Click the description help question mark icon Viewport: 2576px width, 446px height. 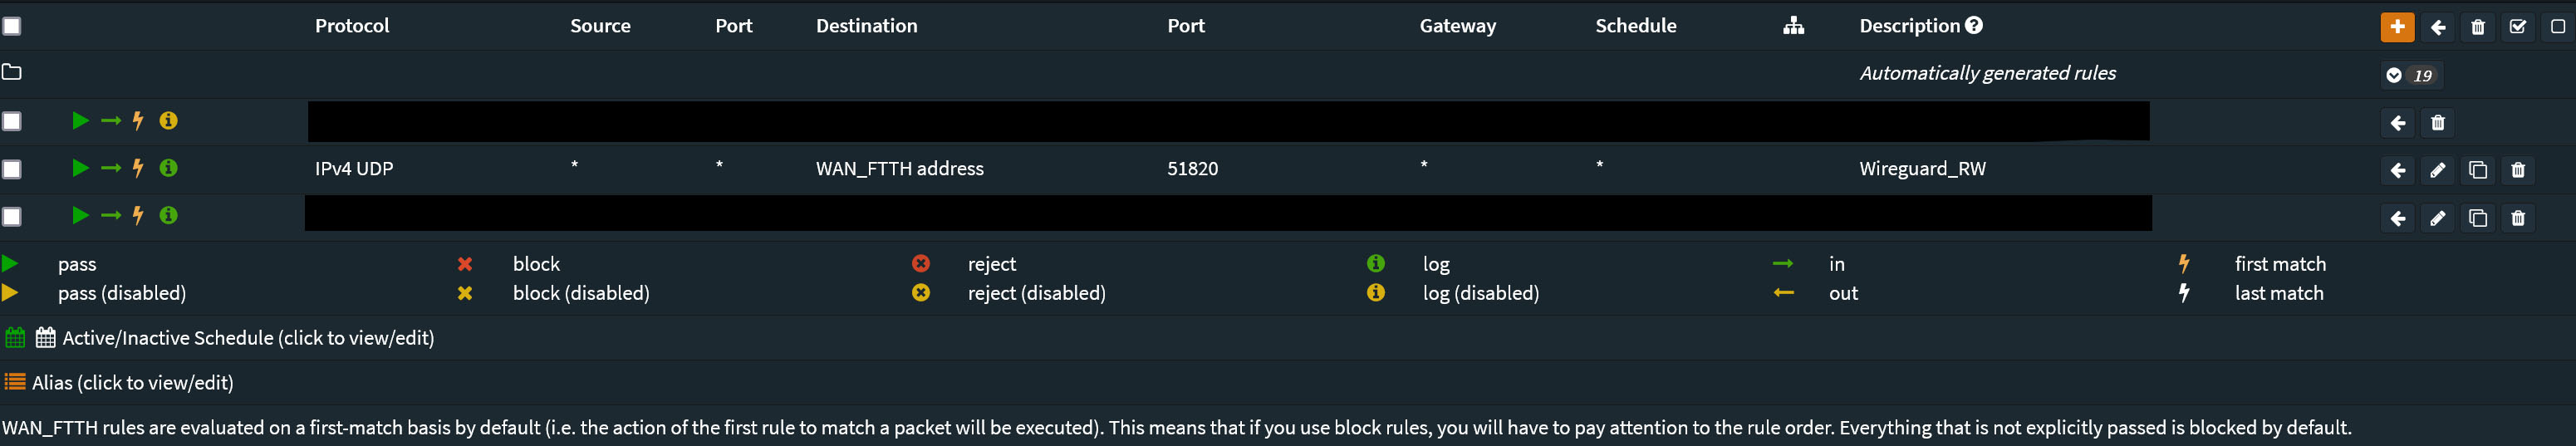pyautogui.click(x=1973, y=26)
